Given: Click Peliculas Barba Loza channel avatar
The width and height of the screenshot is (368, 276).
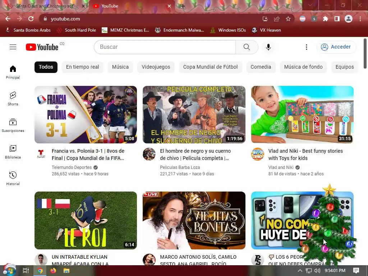Looking at the screenshot, I should tap(149, 154).
